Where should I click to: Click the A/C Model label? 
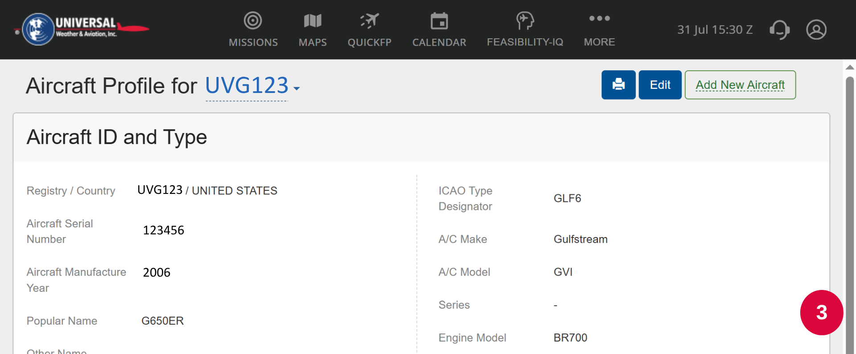pos(464,272)
